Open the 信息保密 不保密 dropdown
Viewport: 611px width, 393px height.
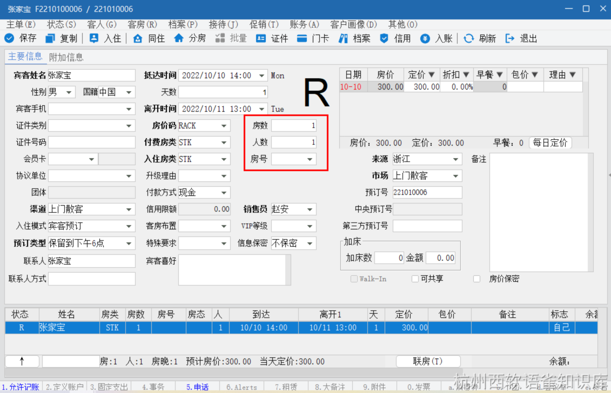tap(310, 243)
